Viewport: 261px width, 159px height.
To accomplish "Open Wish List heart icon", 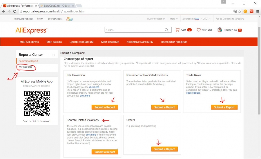I will coord(199,30).
